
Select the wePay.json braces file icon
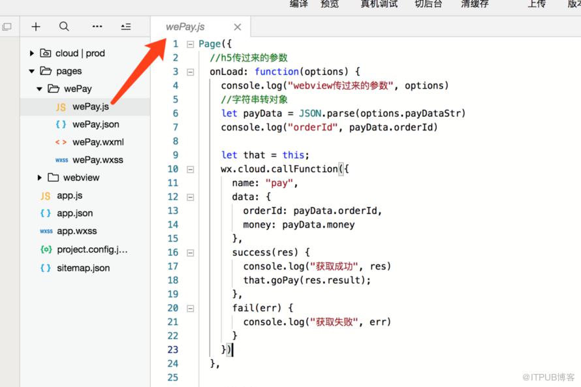click(61, 125)
